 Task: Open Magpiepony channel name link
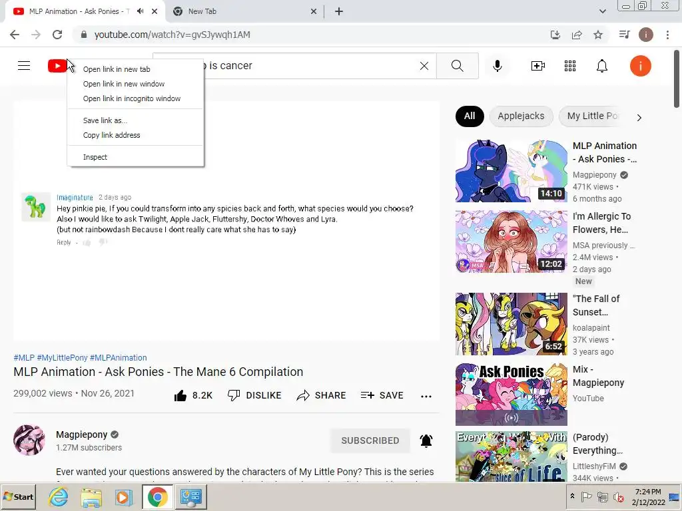[x=81, y=434]
